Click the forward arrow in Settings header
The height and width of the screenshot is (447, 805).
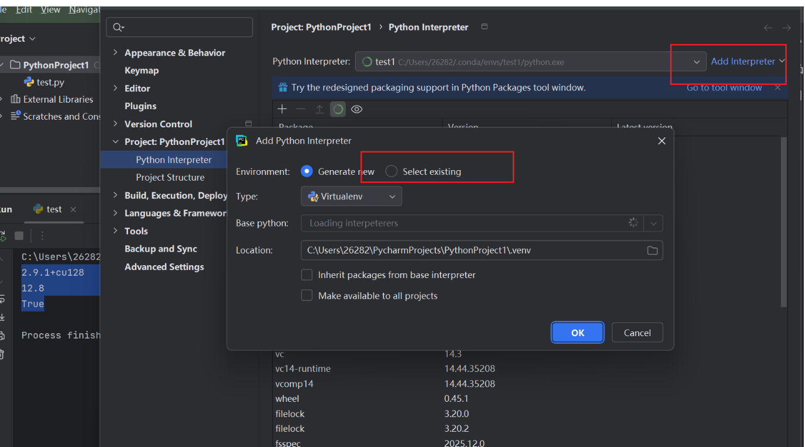[787, 28]
